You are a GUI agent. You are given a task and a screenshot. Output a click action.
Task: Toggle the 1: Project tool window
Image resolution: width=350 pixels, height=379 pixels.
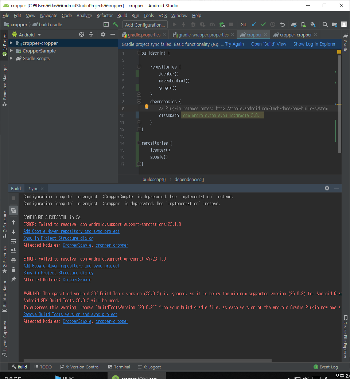point(4,45)
